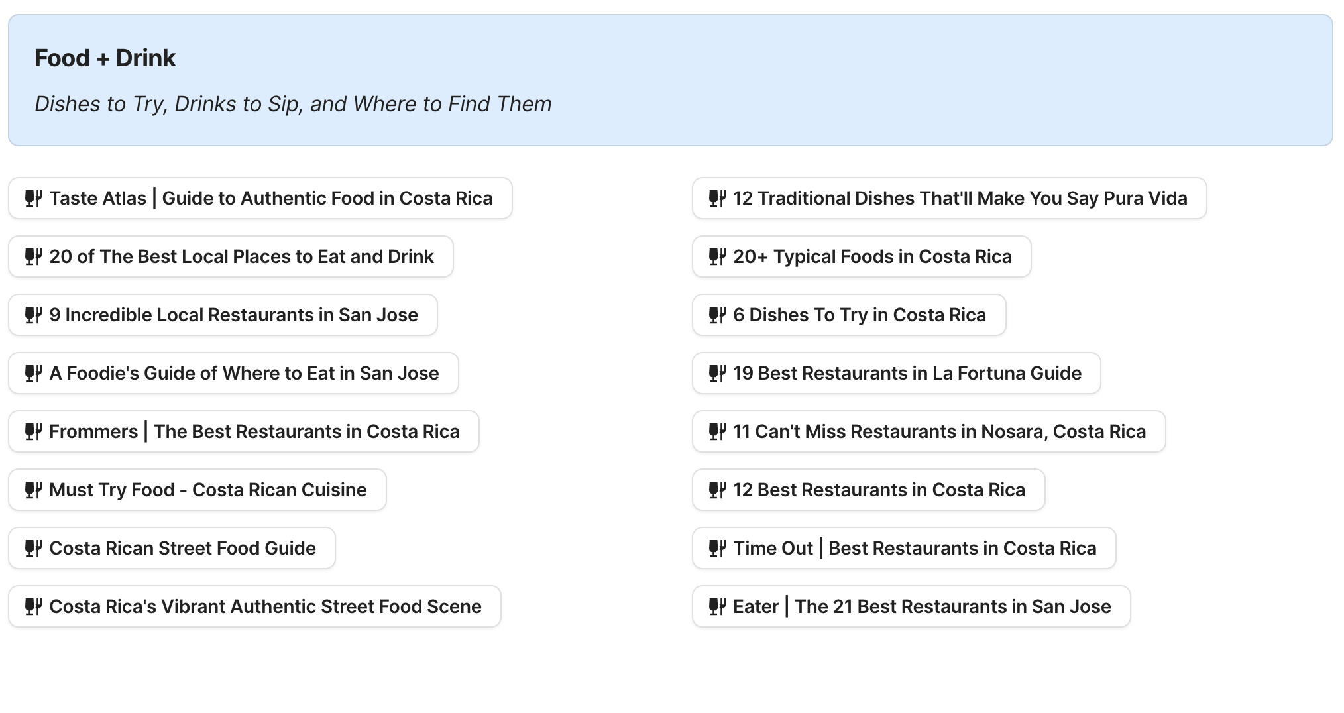The height and width of the screenshot is (713, 1344).
Task: Click the icon beside Costa Rican Street Food Guide
Action: click(34, 548)
